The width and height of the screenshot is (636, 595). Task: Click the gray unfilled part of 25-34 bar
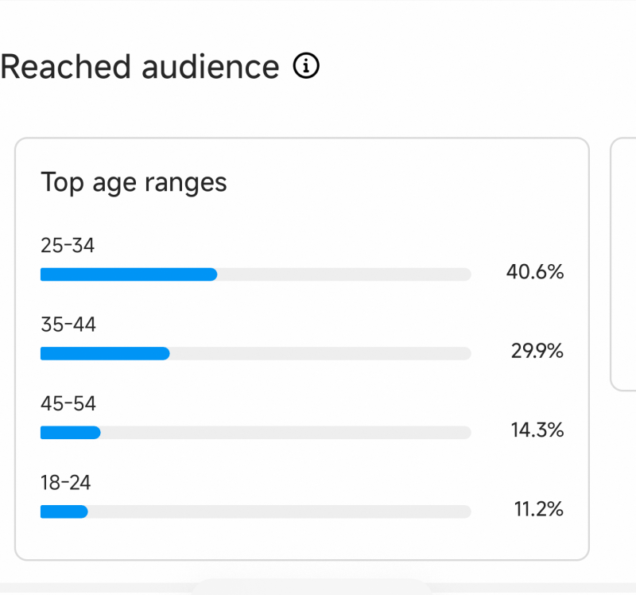[343, 274]
